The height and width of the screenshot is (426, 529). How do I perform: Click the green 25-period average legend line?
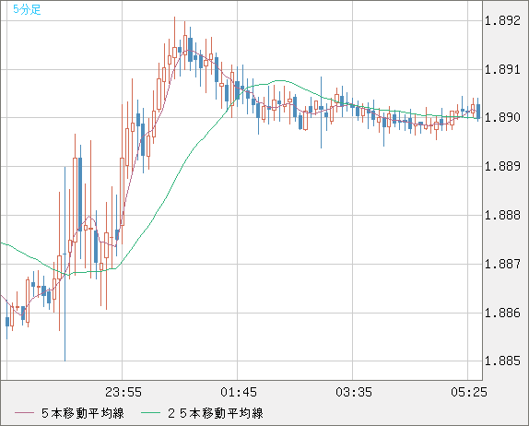click(150, 413)
